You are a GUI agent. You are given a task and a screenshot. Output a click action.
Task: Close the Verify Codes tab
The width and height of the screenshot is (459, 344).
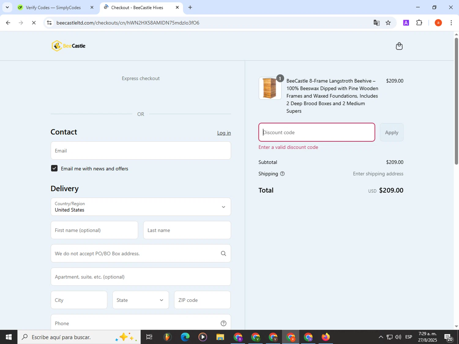pos(92,7)
